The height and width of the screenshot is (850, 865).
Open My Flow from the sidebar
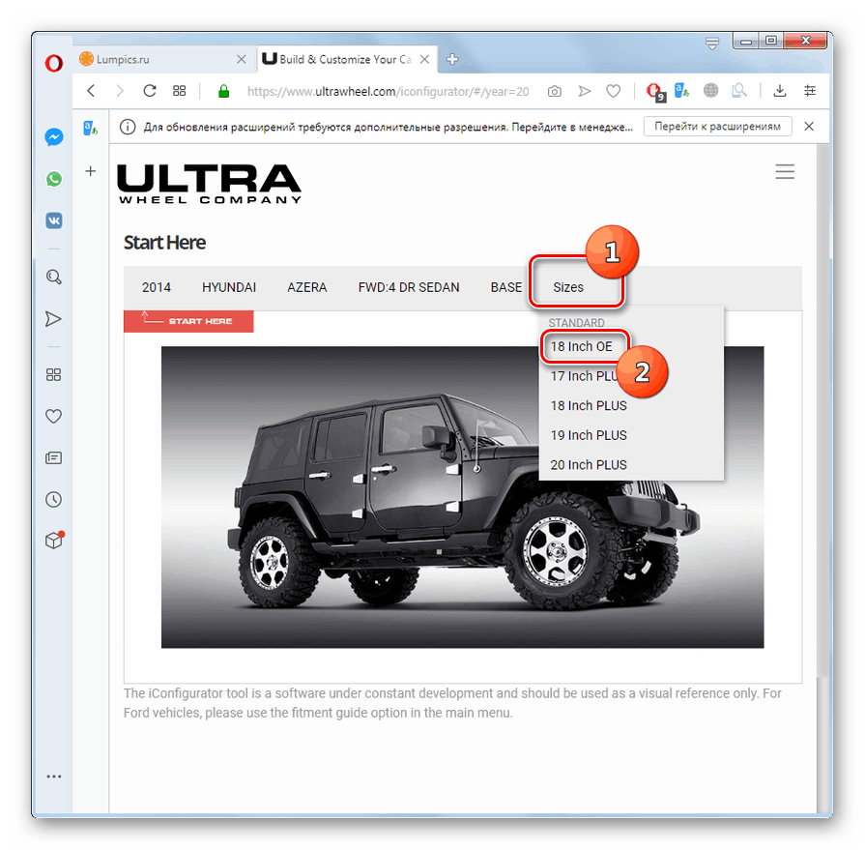click(53, 318)
